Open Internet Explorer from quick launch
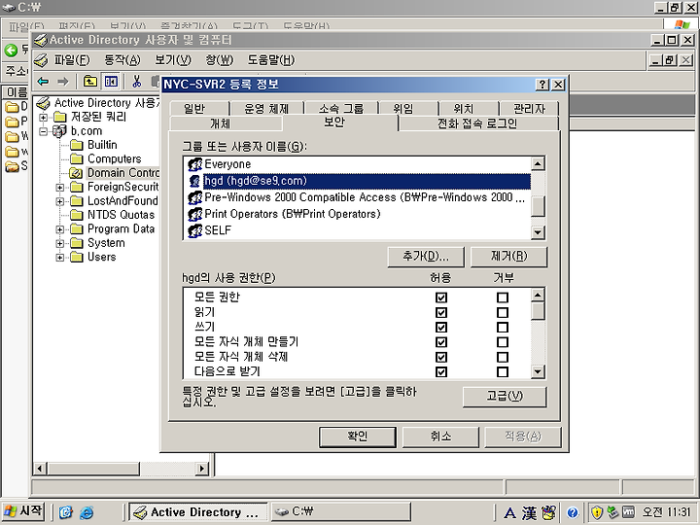The image size is (700, 525). [87, 512]
